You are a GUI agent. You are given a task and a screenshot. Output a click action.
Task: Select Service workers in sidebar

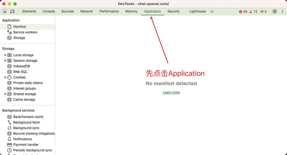pyautogui.click(x=25, y=32)
